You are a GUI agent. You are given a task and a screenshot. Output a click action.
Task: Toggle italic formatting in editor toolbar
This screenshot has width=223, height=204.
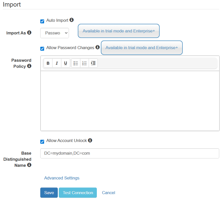pyautogui.click(x=57, y=63)
